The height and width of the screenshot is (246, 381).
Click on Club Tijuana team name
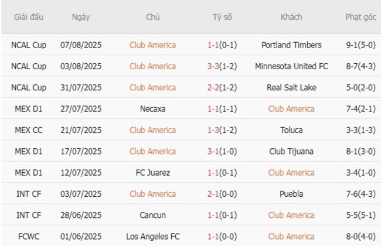291,151
